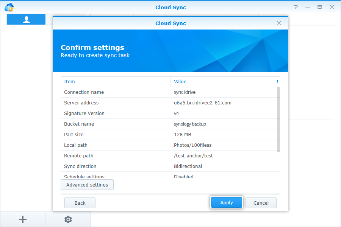Click the 'Bidirectional' sync direction value
Viewport: 341px width, 227px height.
coord(188,166)
